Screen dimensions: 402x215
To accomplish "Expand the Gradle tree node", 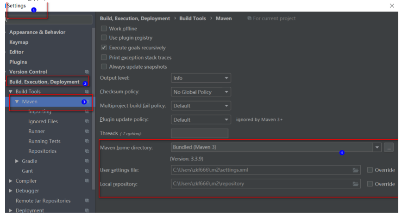I will (17, 161).
